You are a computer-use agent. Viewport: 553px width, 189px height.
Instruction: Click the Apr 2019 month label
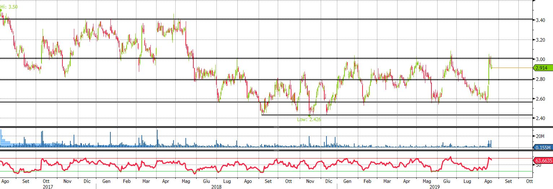tap(406, 181)
